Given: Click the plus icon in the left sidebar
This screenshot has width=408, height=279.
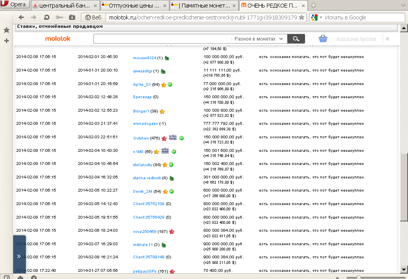Looking at the screenshot, I should (x=6, y=41).
